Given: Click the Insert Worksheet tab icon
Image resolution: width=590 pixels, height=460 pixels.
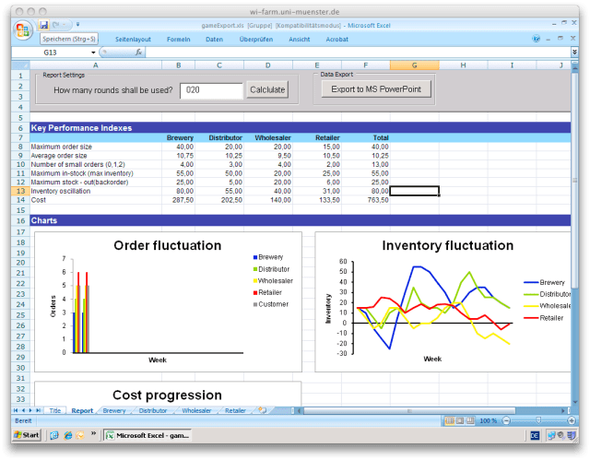Looking at the screenshot, I should click(x=262, y=410).
